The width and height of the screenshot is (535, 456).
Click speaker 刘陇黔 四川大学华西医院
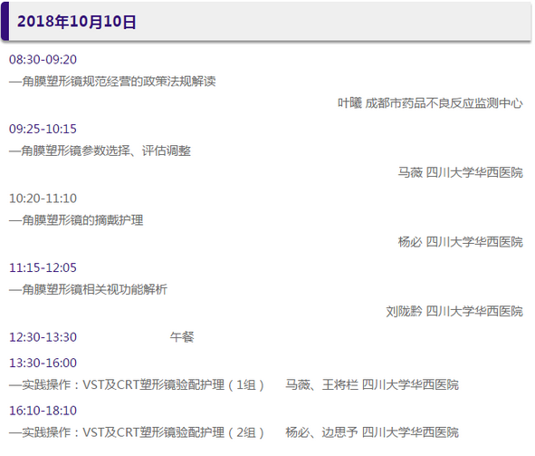[x=454, y=311]
